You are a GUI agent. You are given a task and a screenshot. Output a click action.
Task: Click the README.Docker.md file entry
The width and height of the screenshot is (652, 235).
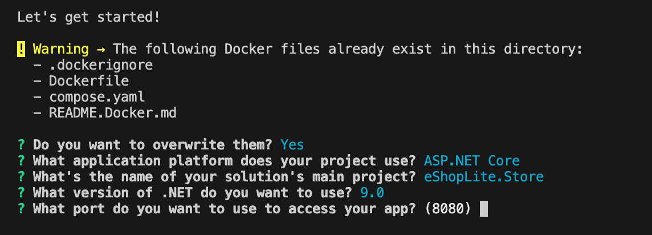point(113,113)
